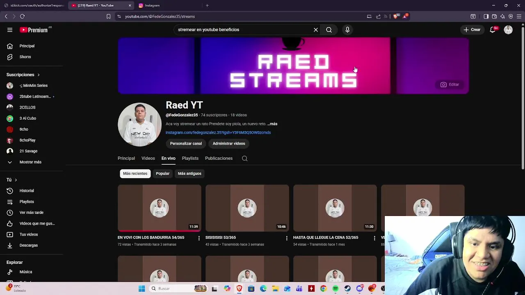
Task: Start voice search with the microphone icon
Action: coord(347,29)
